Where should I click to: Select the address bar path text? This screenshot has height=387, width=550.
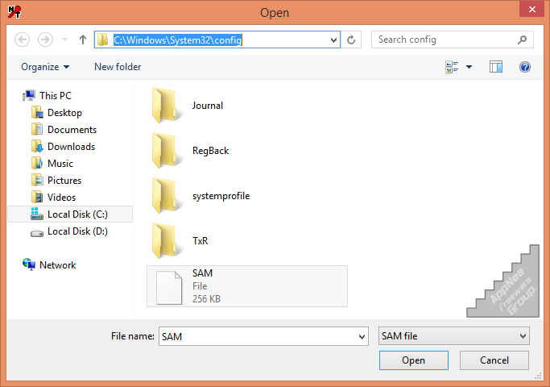click(x=177, y=40)
